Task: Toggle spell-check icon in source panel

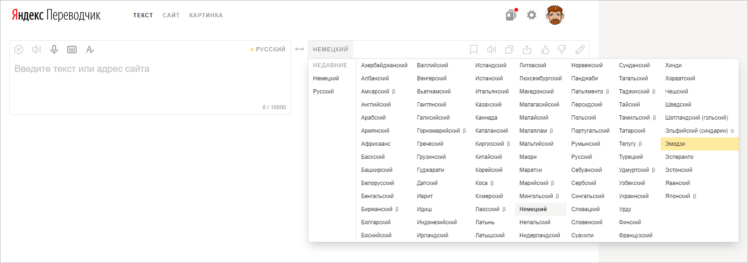Action: [90, 50]
